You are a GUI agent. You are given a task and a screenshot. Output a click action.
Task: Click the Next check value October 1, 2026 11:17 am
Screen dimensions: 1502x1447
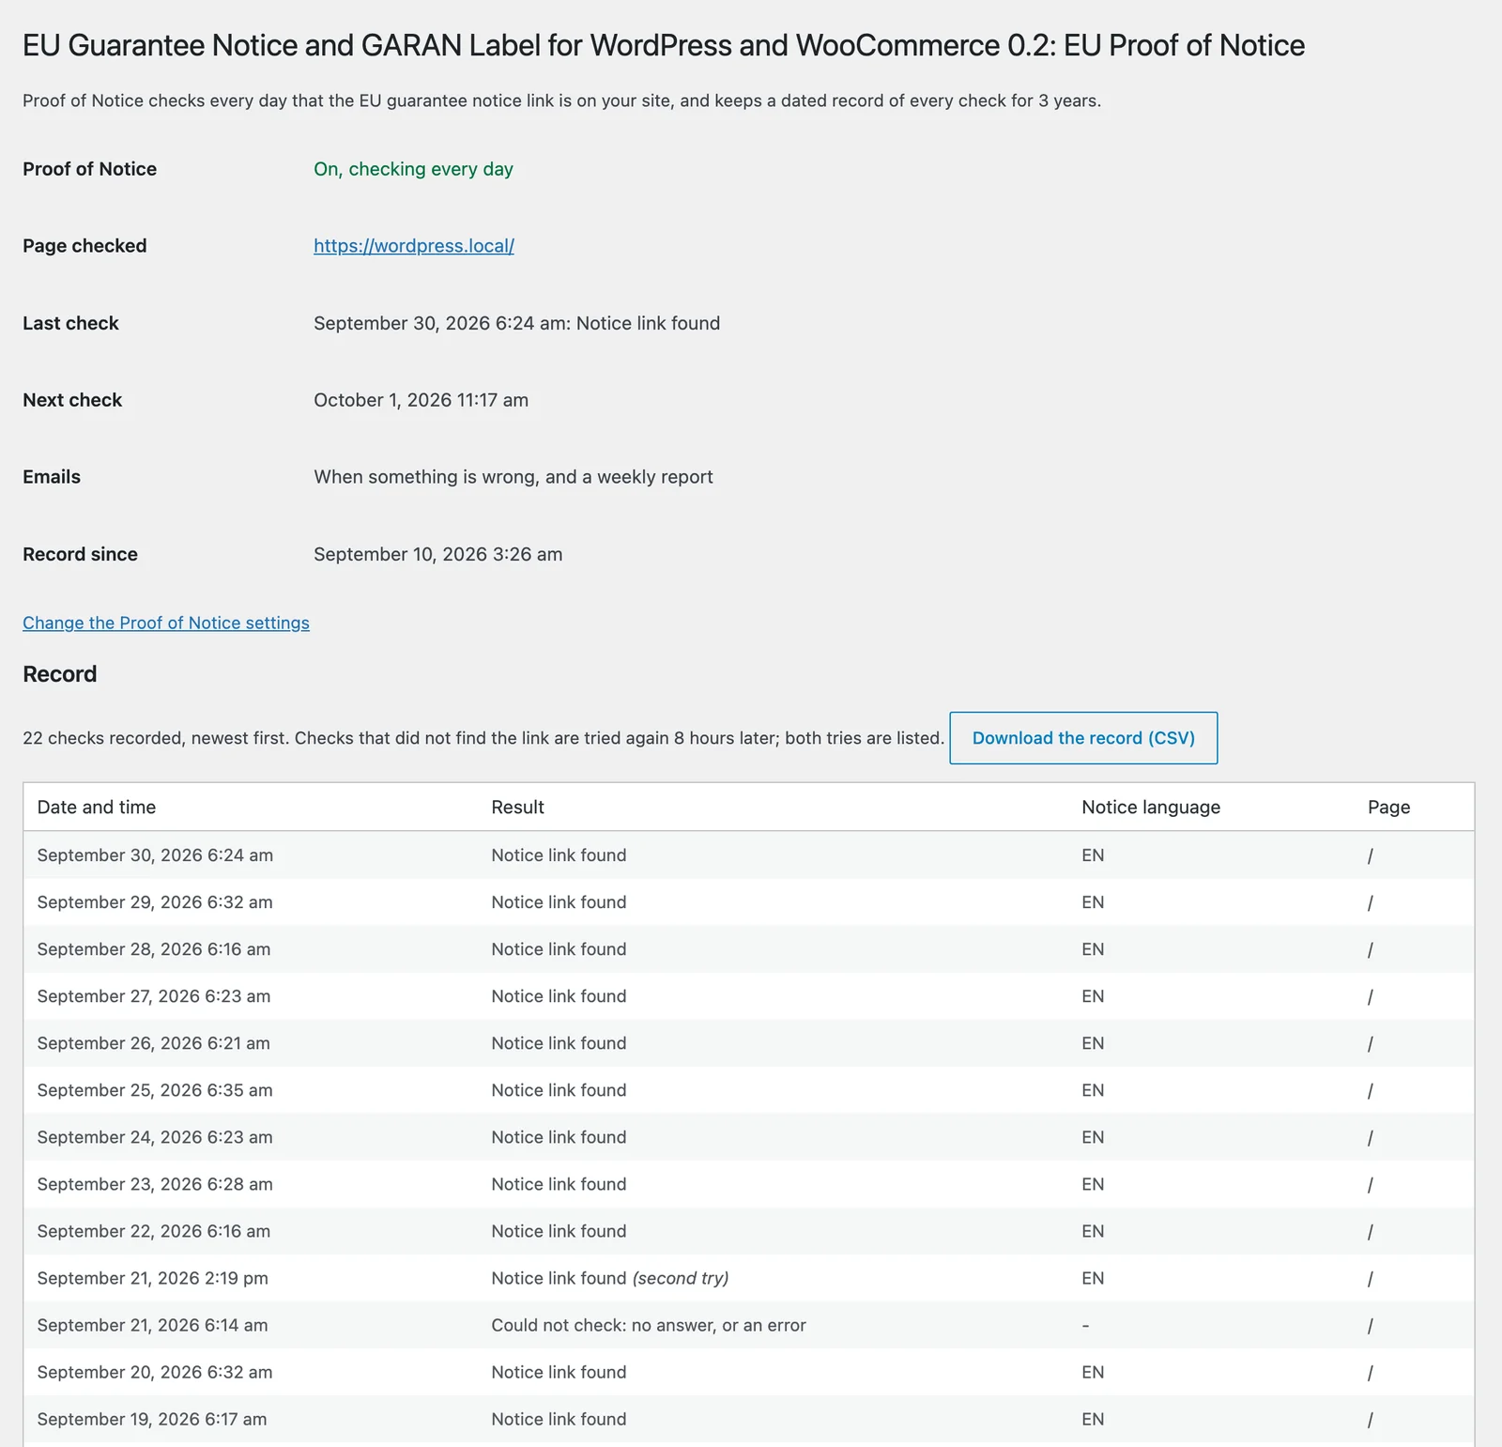tap(421, 400)
